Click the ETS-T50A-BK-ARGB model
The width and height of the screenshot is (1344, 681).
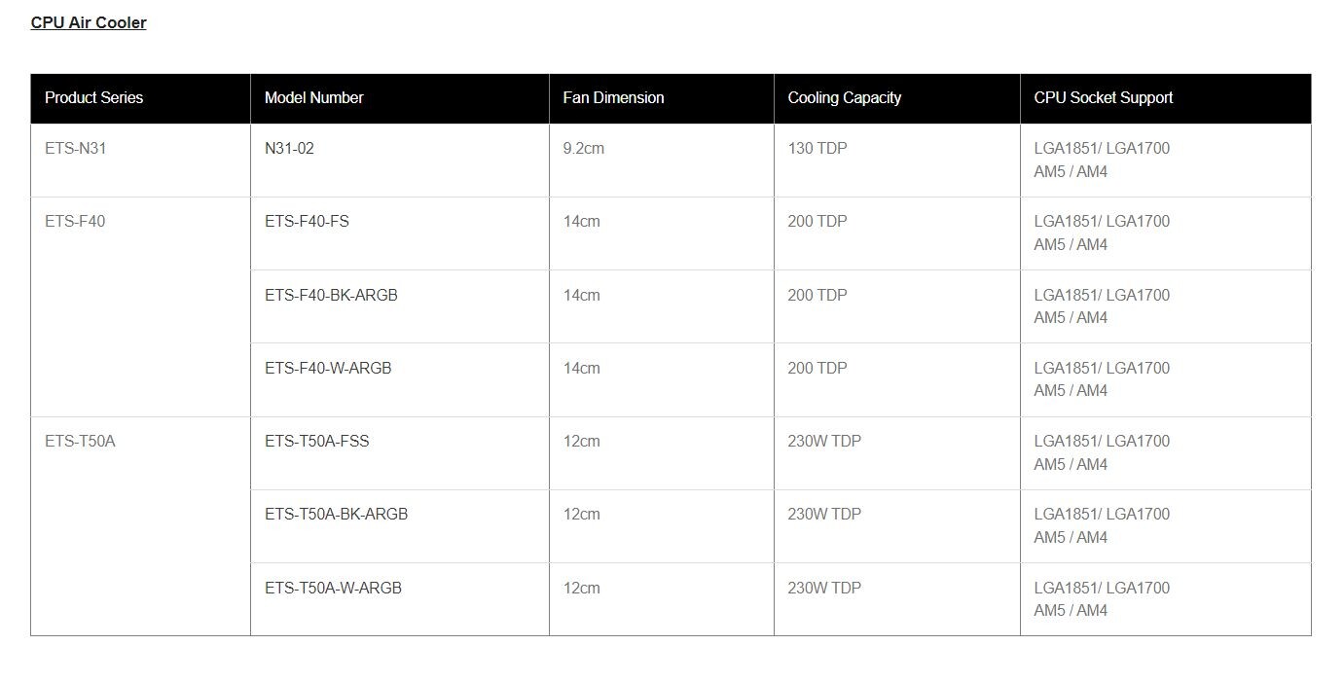coord(336,515)
